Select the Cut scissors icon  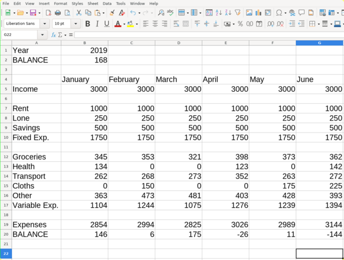tap(79, 13)
